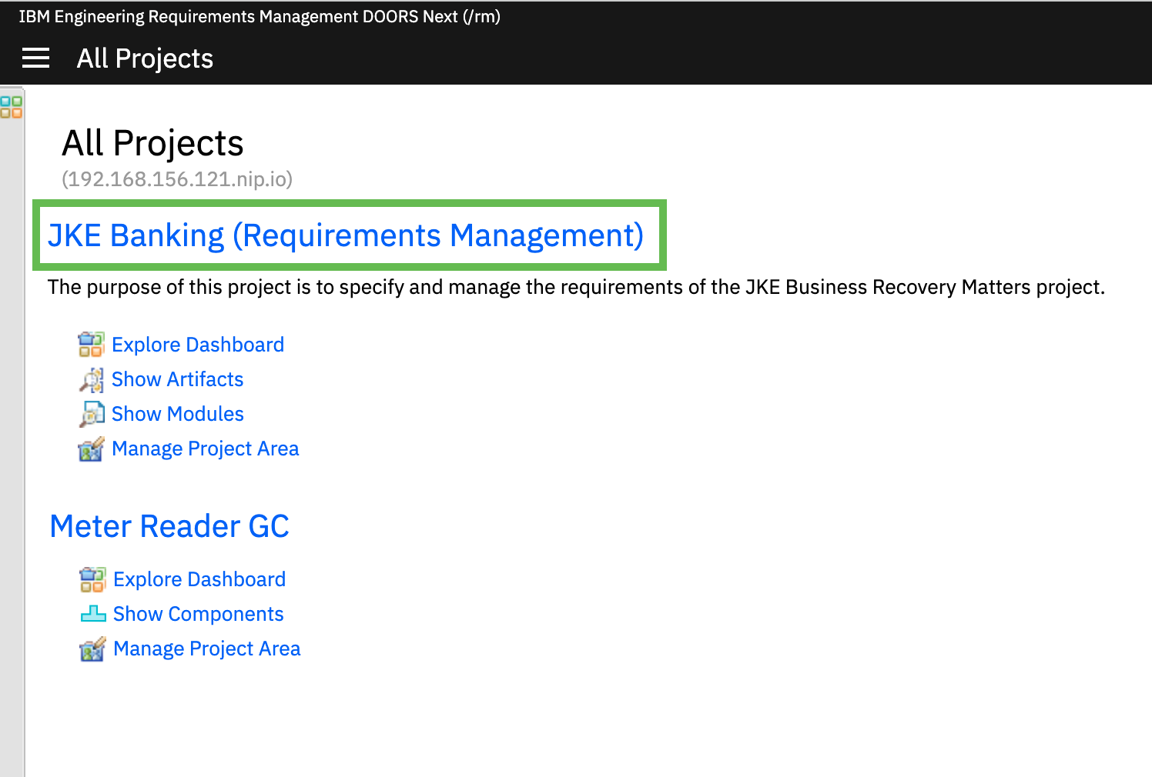The image size is (1152, 777).
Task: Click the All Projects title in header bar
Action: pos(145,58)
